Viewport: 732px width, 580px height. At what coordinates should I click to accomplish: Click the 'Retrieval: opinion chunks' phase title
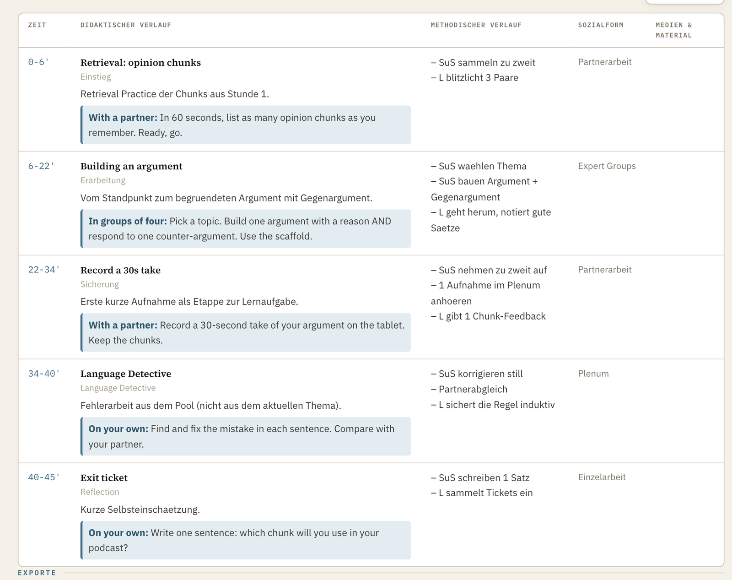140,63
